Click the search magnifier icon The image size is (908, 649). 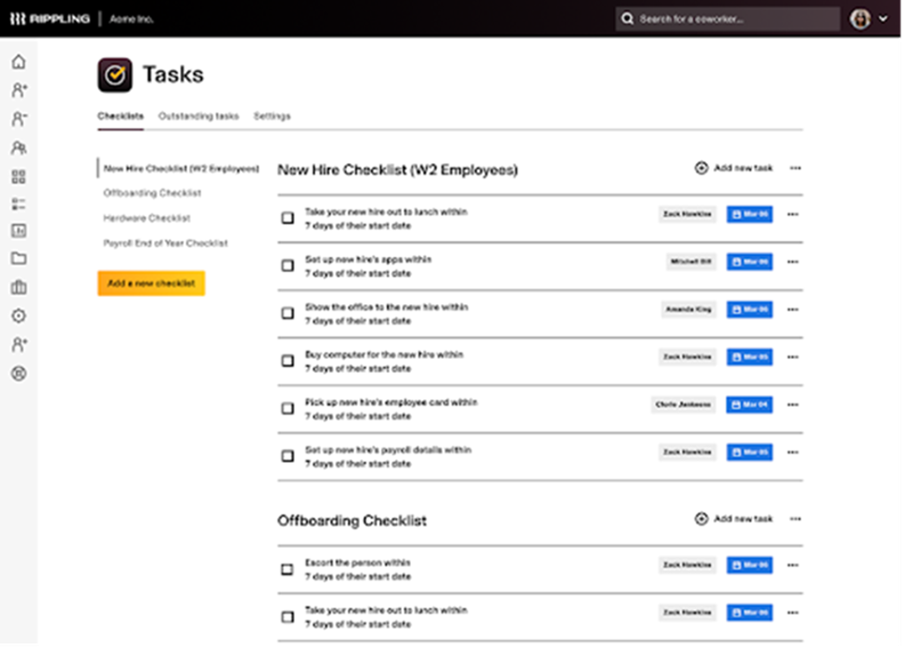627,19
